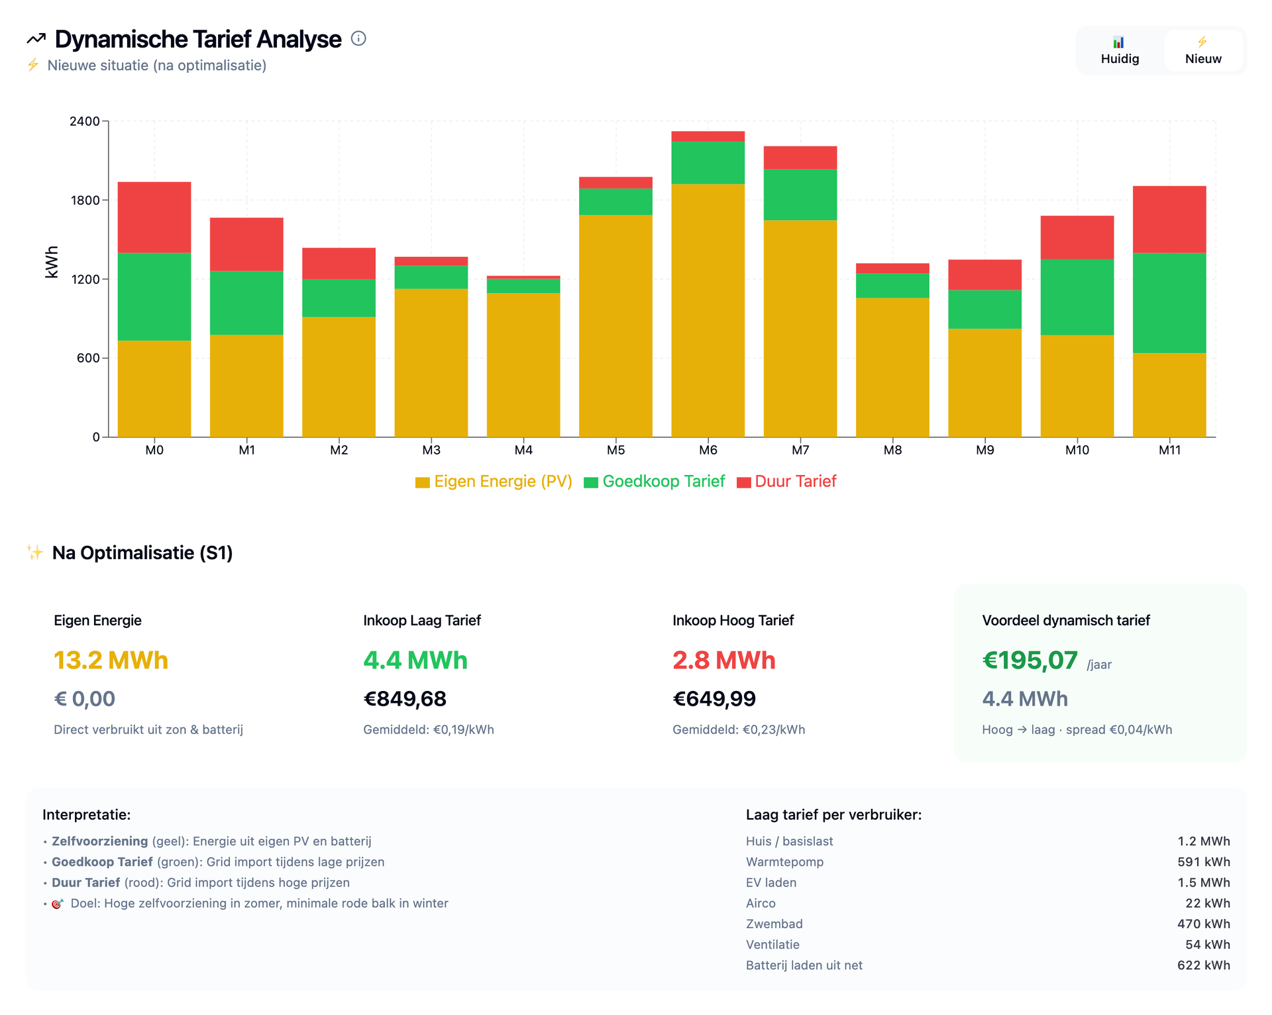Switch to the Nieuw view tab
The image size is (1272, 1015).
tap(1203, 50)
